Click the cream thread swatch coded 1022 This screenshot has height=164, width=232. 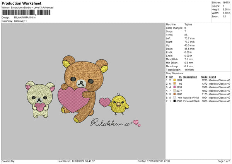pyautogui.click(x=175, y=91)
